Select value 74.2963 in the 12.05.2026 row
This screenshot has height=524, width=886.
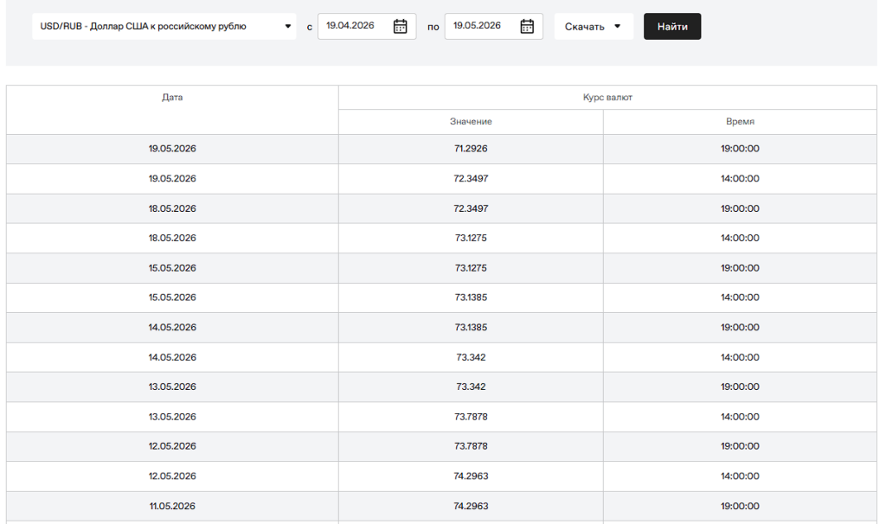coord(471,476)
